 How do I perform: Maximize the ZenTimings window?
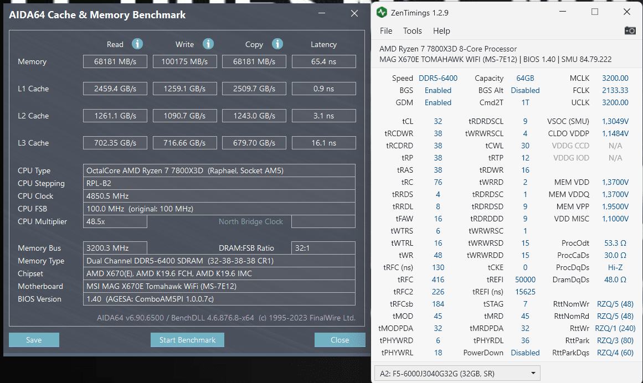pyautogui.click(x=595, y=12)
